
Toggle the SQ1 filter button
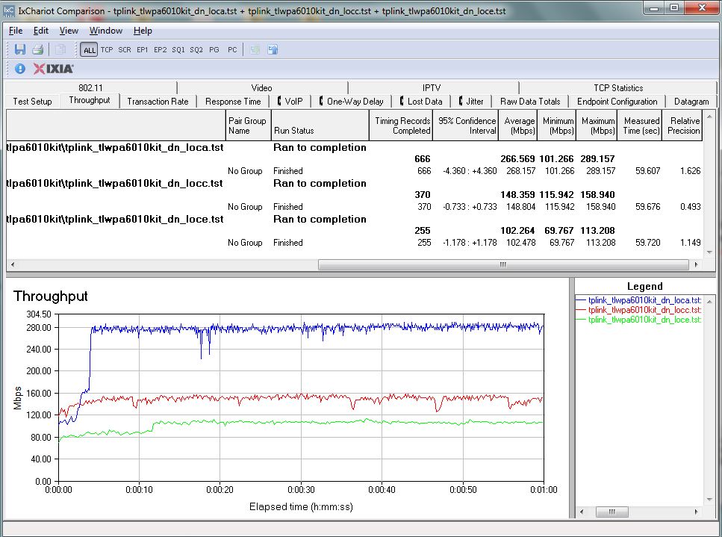pos(178,50)
